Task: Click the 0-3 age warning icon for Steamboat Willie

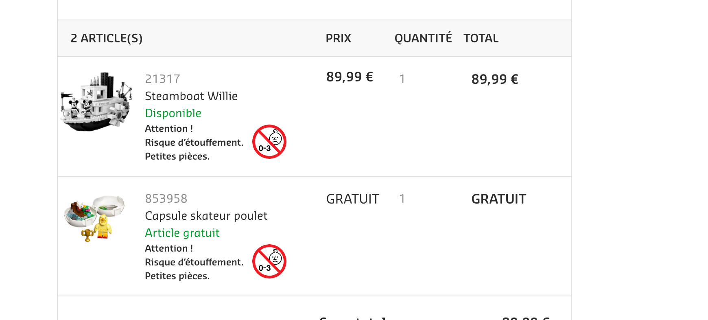Action: (269, 142)
